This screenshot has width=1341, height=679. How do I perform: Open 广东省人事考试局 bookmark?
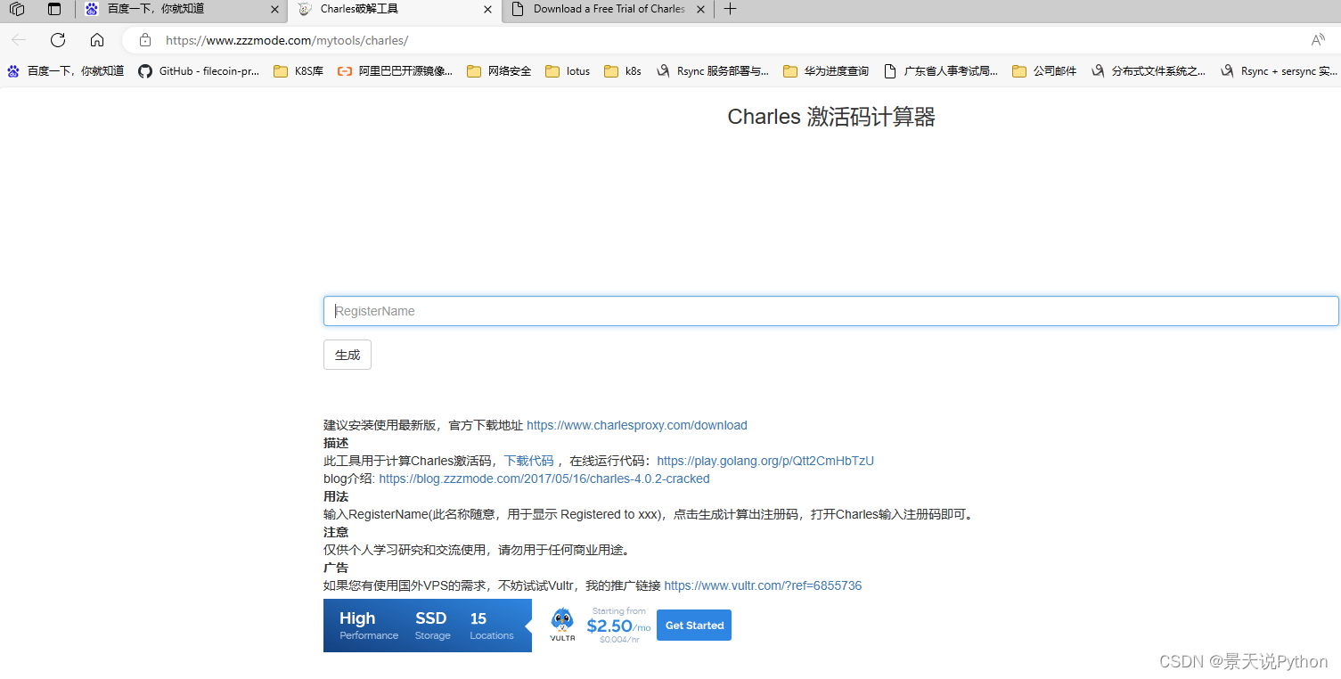[x=941, y=71]
